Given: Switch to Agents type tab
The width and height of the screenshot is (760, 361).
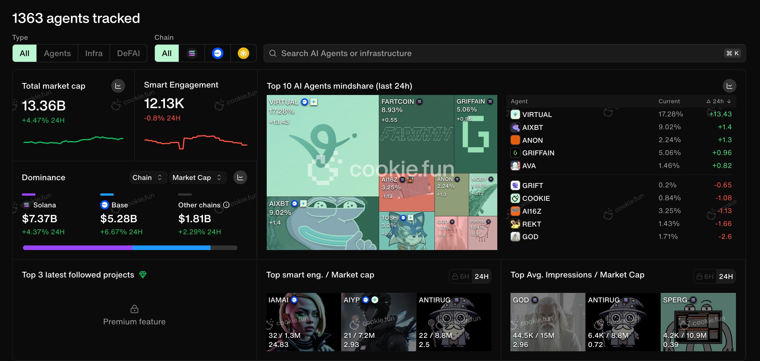Looking at the screenshot, I should click(x=57, y=53).
